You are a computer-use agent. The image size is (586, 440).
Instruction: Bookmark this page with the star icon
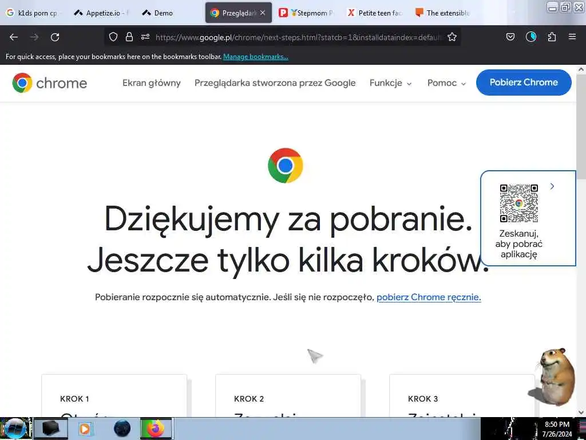point(452,37)
